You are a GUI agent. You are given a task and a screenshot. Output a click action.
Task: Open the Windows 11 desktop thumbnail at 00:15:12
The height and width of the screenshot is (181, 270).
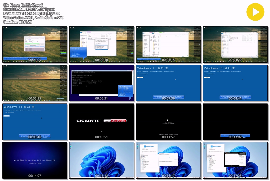[102, 160]
